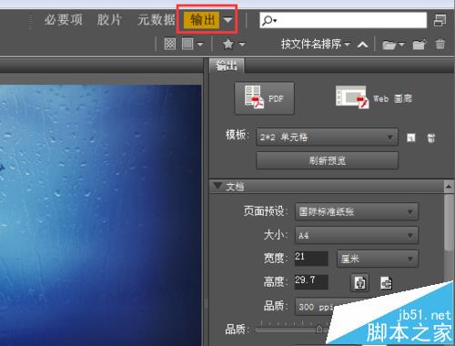This screenshot has width=455, height=346.
Task: Click the 宽度 field showing 21
Action: [311, 259]
